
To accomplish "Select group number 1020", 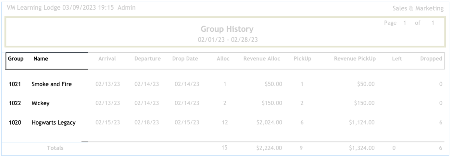I will (x=15, y=123).
